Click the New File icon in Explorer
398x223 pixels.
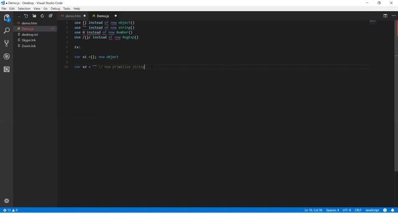tap(26, 16)
